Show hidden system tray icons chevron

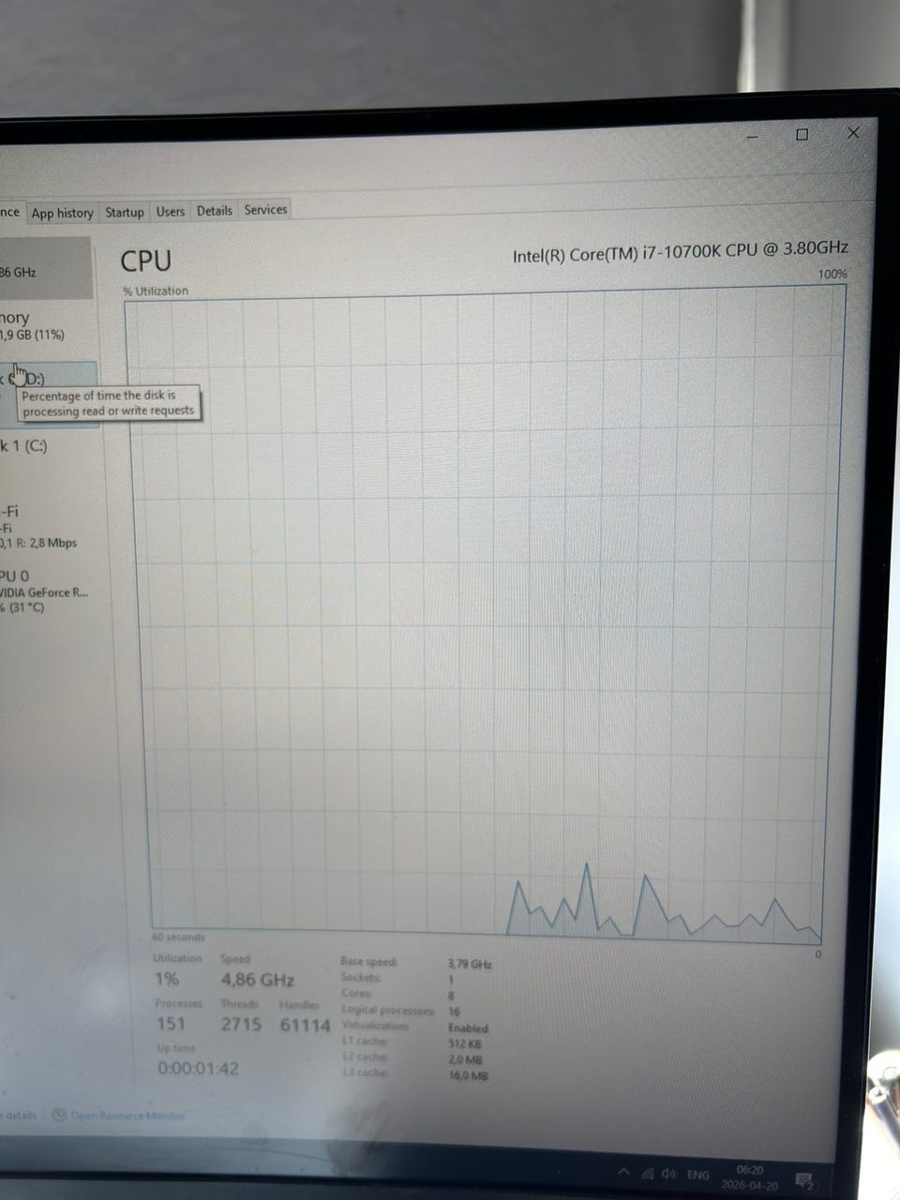[624, 1172]
